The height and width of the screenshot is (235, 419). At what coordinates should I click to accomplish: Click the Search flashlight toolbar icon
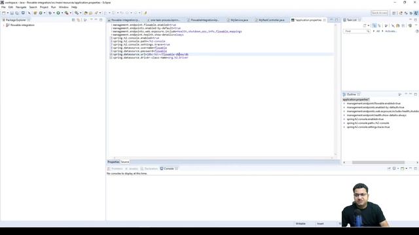pyautogui.click(x=96, y=13)
